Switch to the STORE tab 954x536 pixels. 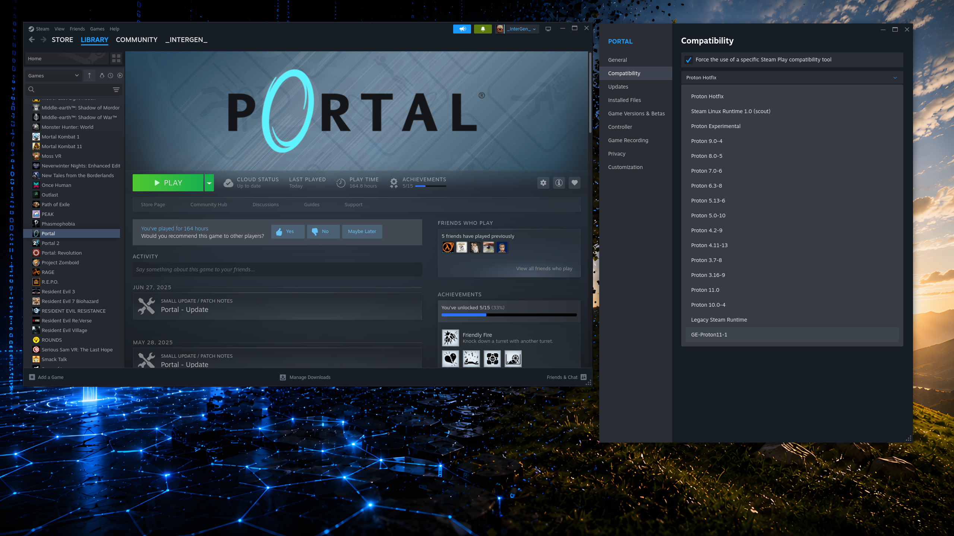coord(62,40)
